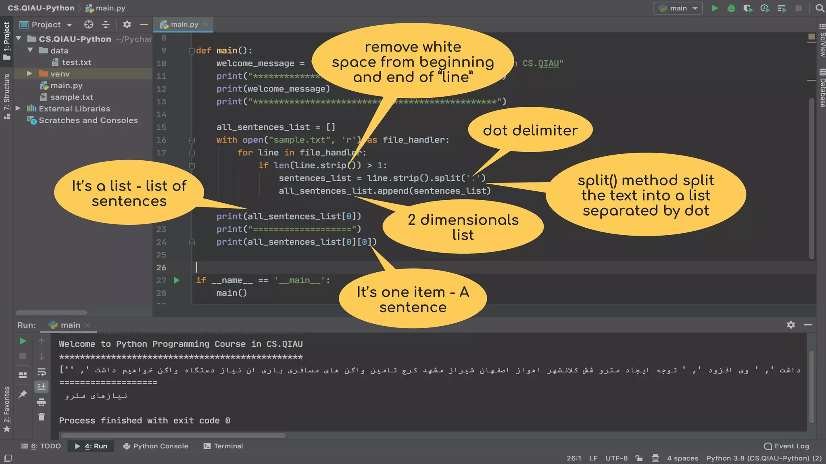This screenshot has height=464, width=826.
Task: Click Run with Coverage icon
Action: coord(748,8)
